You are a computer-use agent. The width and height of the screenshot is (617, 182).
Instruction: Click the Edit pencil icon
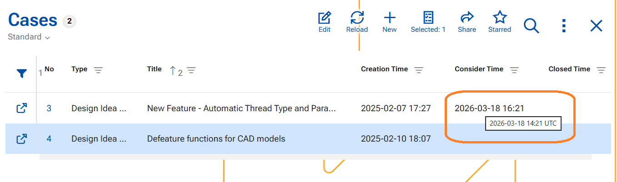tap(324, 19)
